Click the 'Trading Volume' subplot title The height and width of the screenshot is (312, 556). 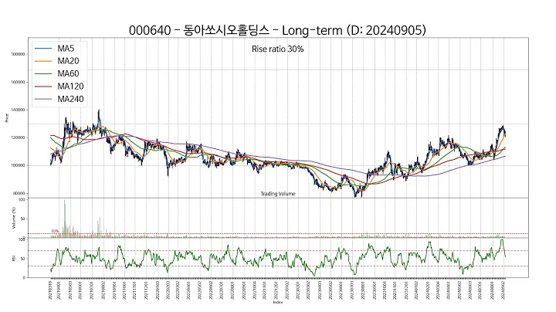[278, 194]
